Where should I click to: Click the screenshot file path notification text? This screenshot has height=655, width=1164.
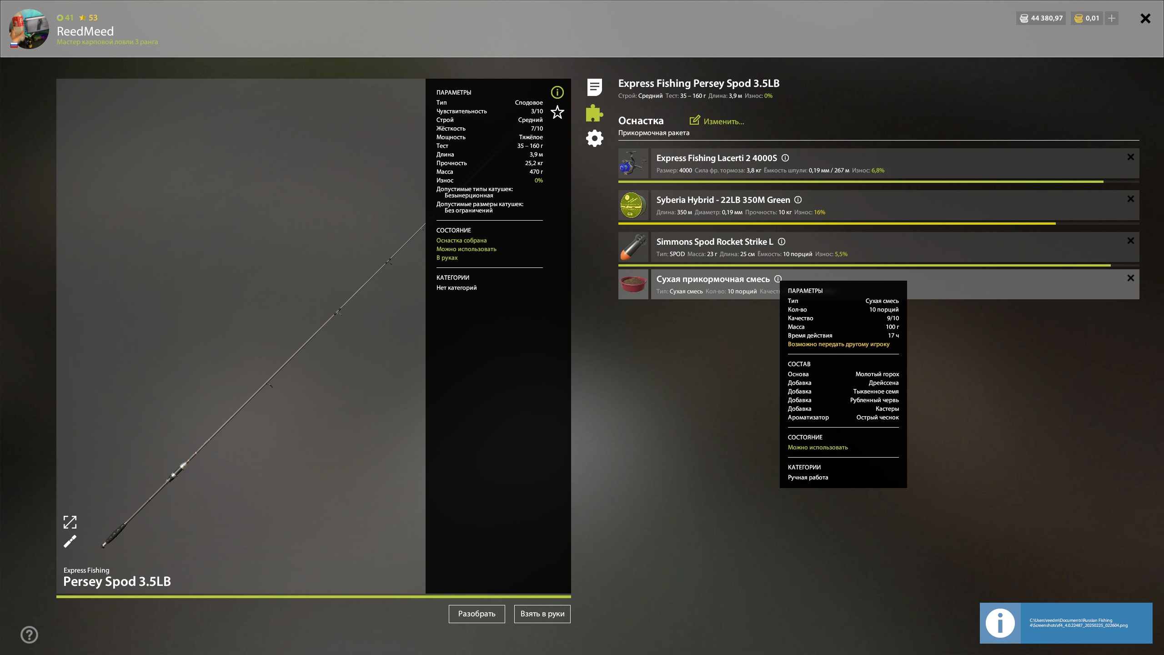1079,623
